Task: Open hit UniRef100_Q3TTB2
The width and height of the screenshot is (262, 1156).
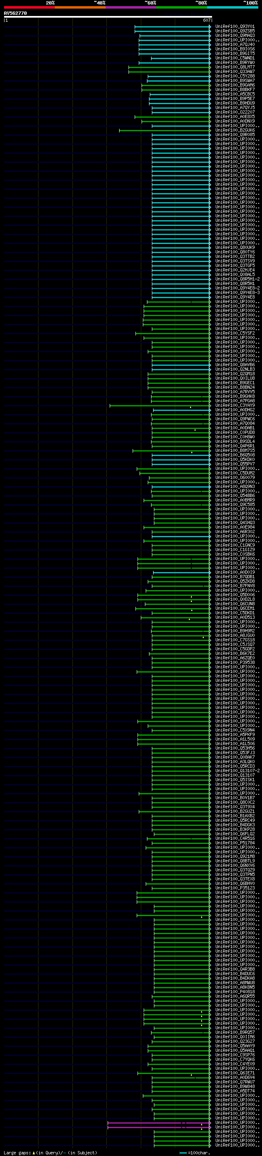Action: click(235, 257)
